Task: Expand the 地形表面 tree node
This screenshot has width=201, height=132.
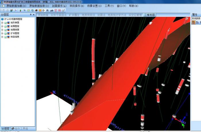Action: (2, 23)
